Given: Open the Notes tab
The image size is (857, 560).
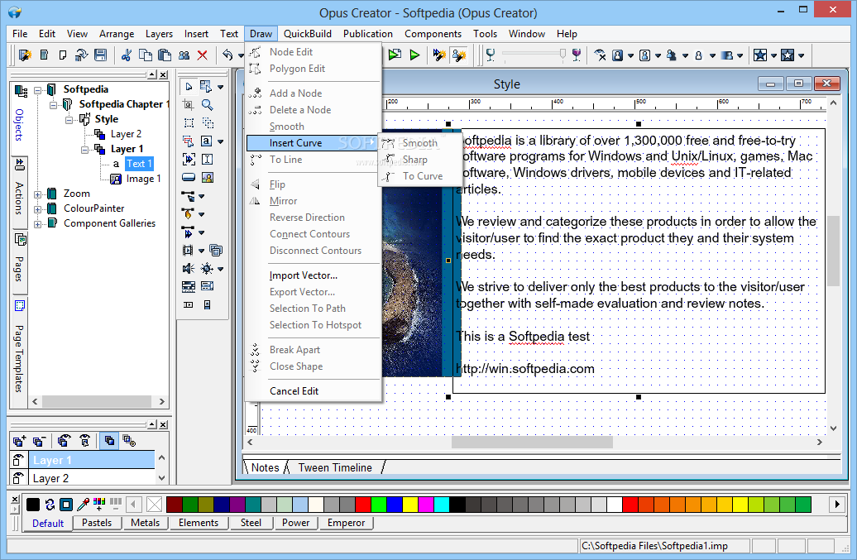Looking at the screenshot, I should point(265,467).
